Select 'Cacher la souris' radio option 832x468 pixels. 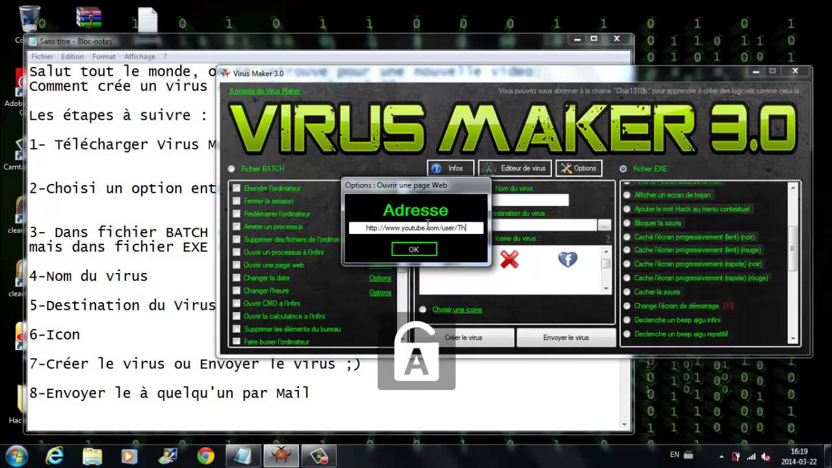(x=627, y=292)
